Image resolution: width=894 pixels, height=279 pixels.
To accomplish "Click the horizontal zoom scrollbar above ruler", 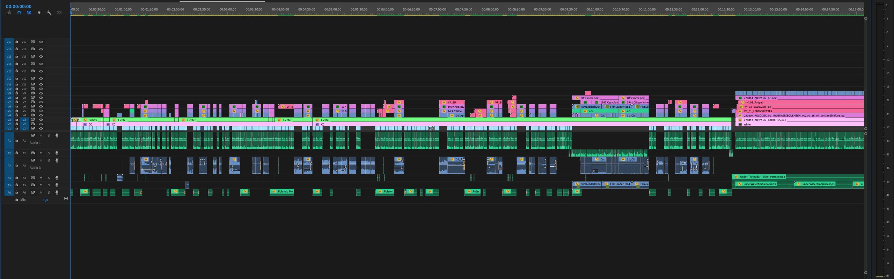I will pyautogui.click(x=222, y=1).
